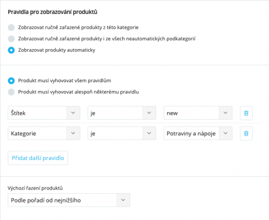The height and width of the screenshot is (220, 269).
Task: Click chevron arrow of 'new' dropdown
Action: pyautogui.click(x=225, y=113)
